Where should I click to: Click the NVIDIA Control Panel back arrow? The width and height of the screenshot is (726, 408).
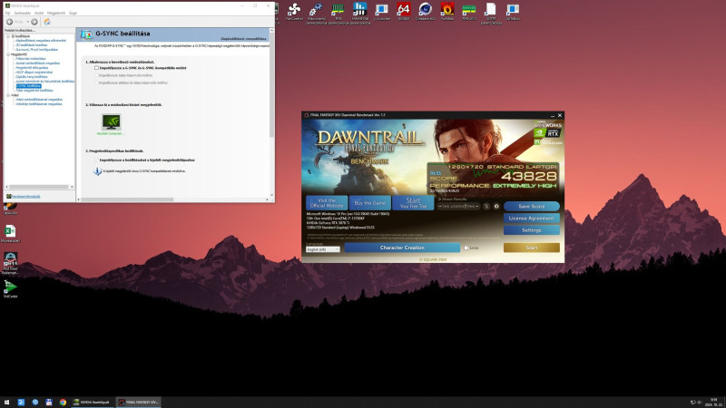point(9,22)
